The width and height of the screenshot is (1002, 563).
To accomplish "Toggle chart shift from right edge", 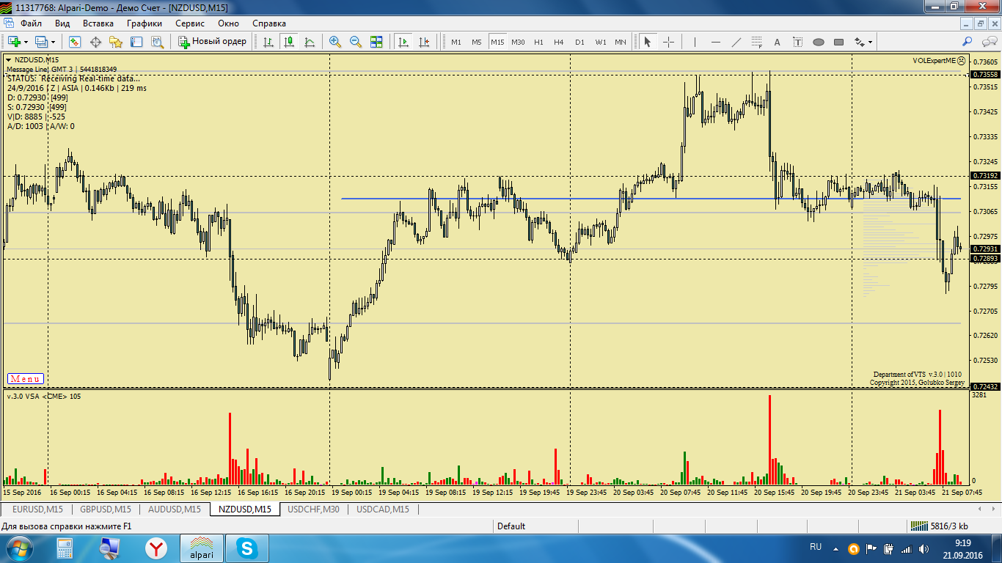I will coord(424,42).
